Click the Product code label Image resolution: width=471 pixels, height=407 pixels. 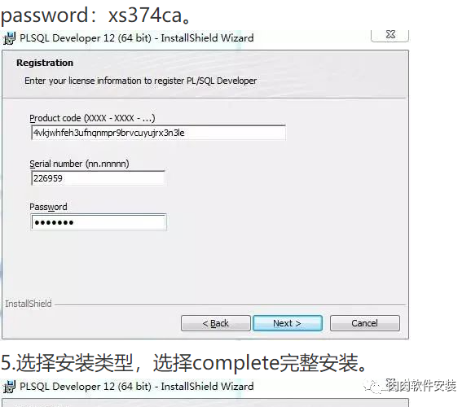pos(92,118)
